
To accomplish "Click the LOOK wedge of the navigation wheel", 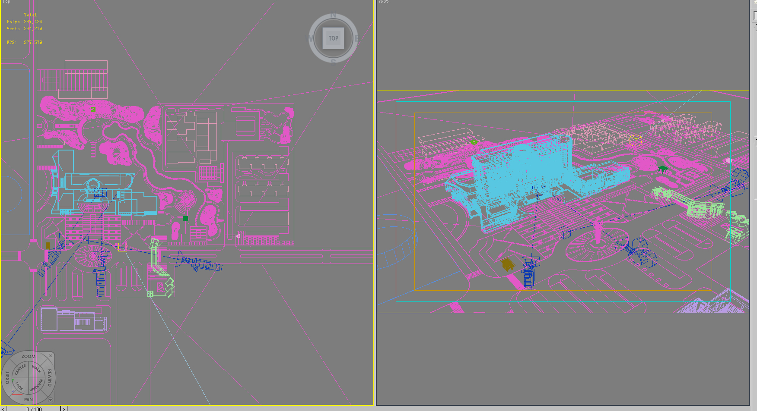I will [x=20, y=386].
